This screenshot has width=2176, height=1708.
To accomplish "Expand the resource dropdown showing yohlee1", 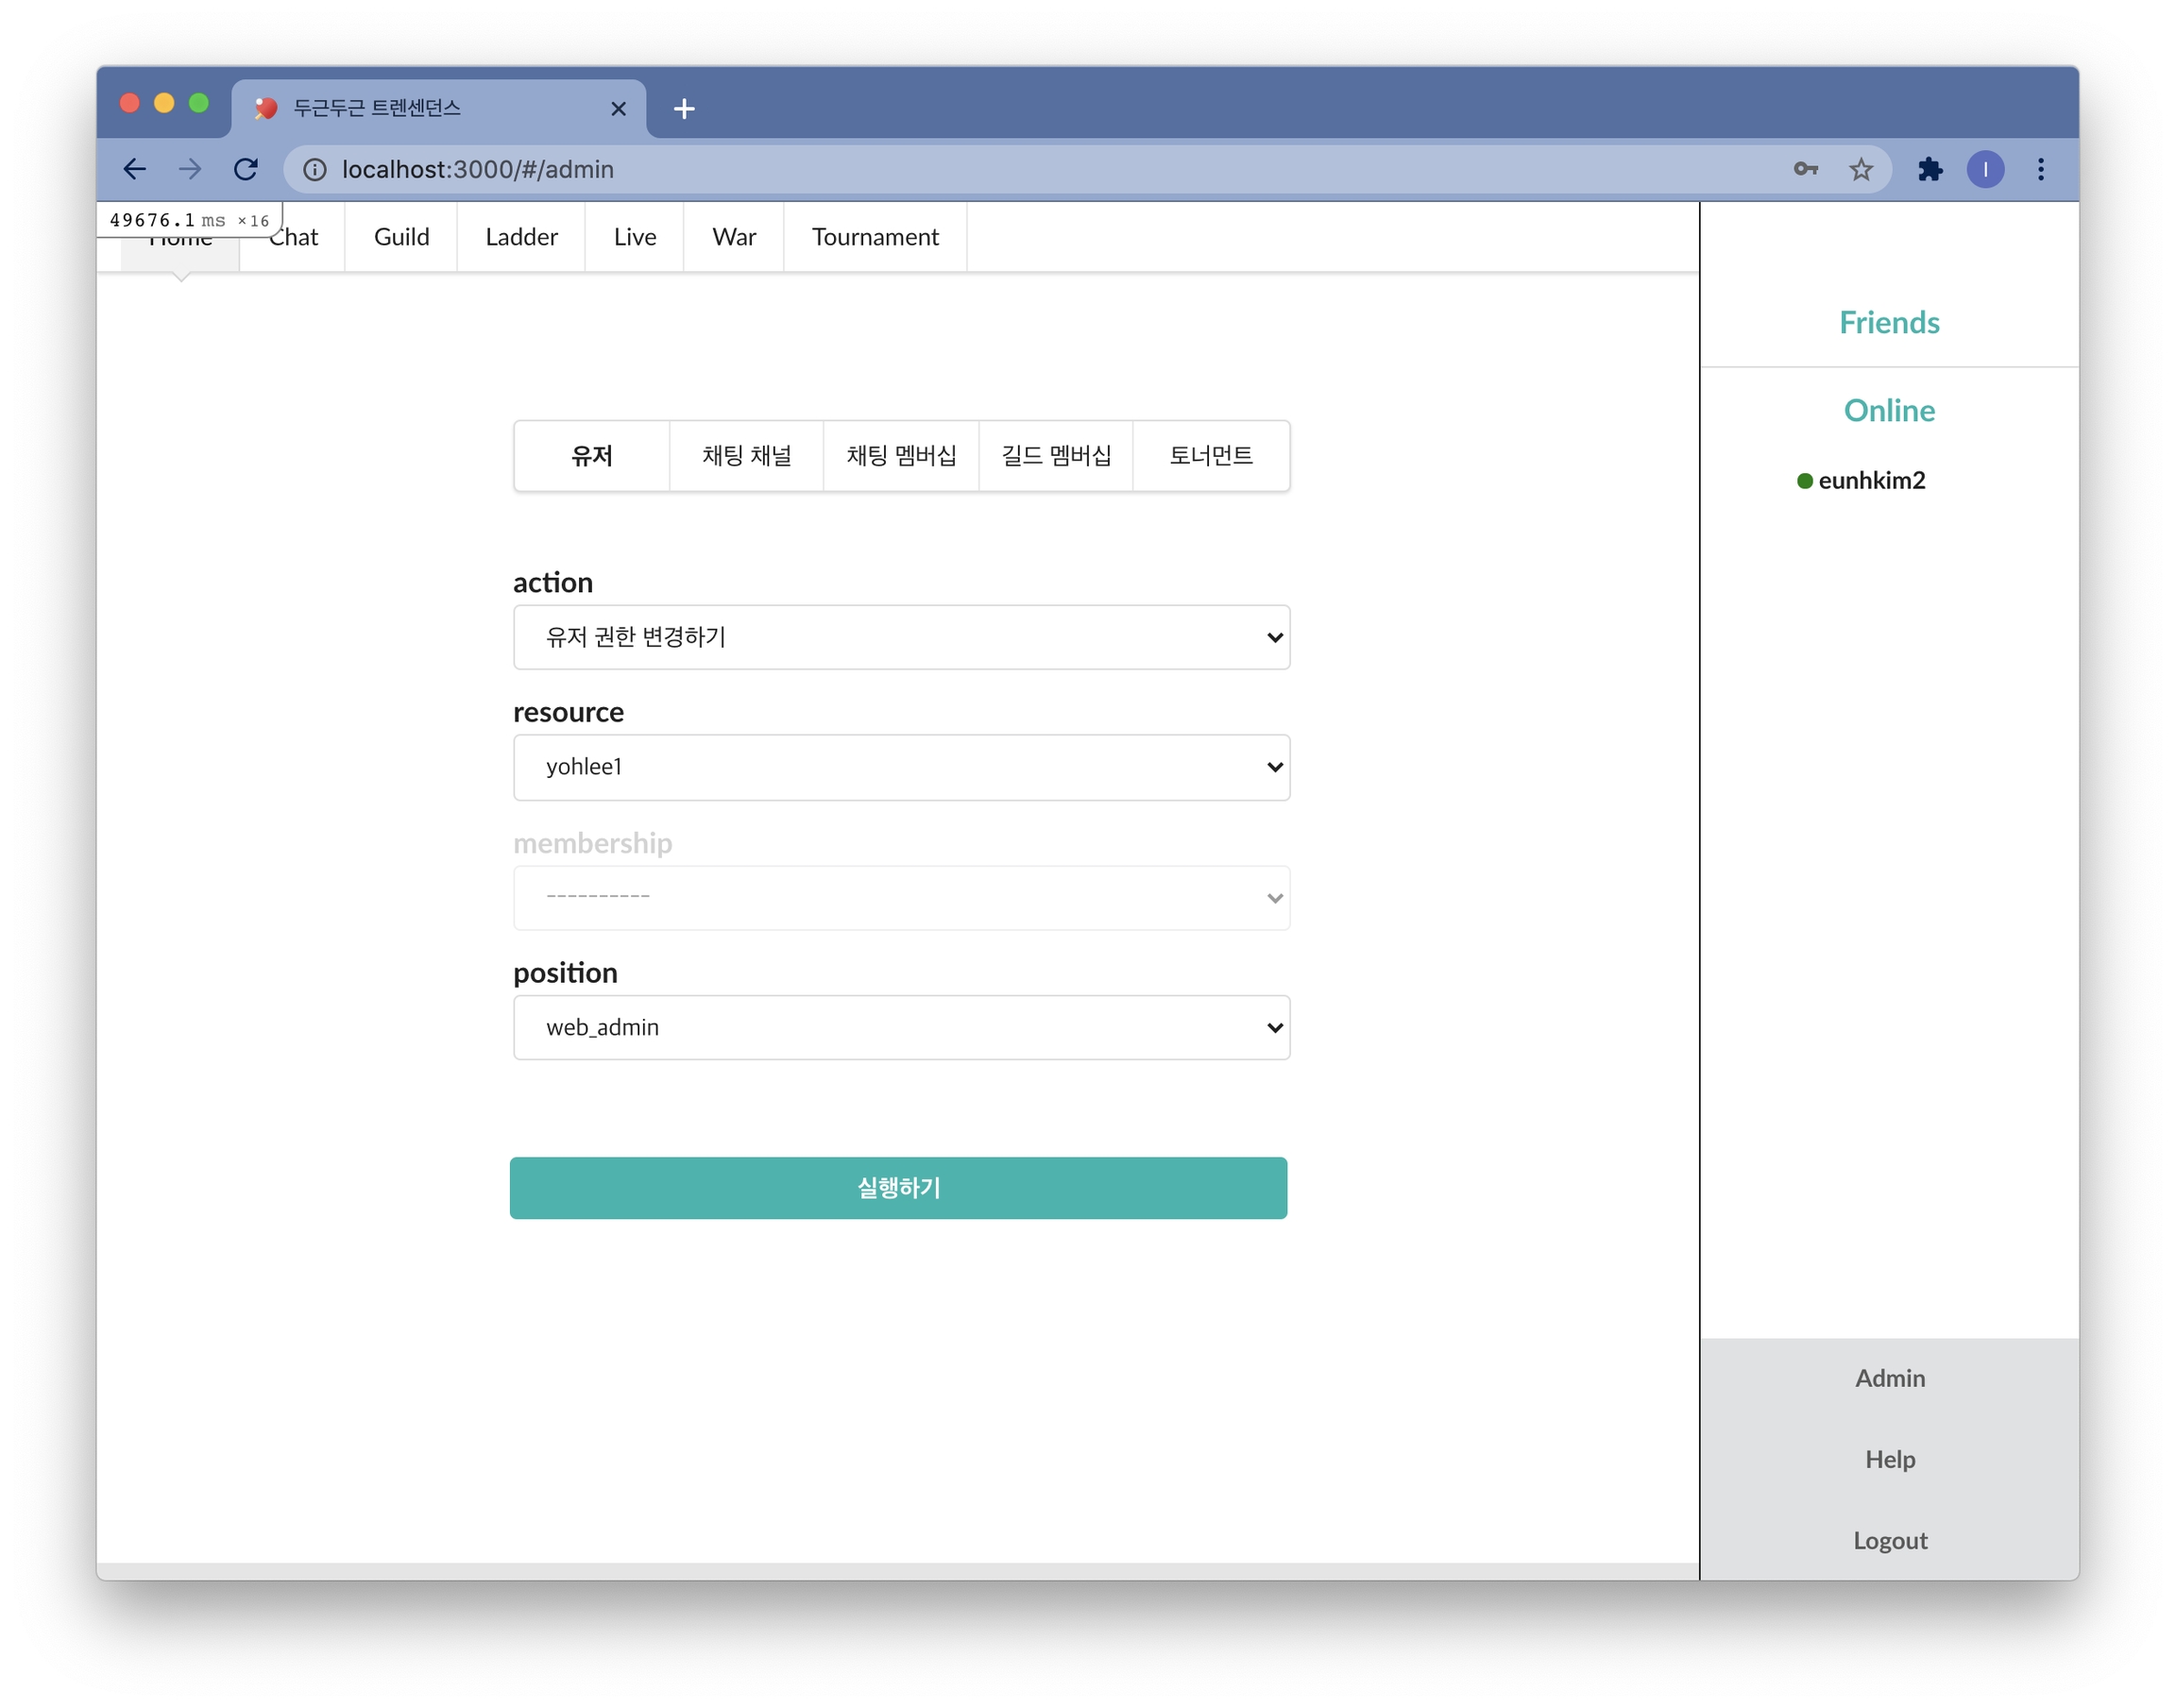I will tap(901, 767).
